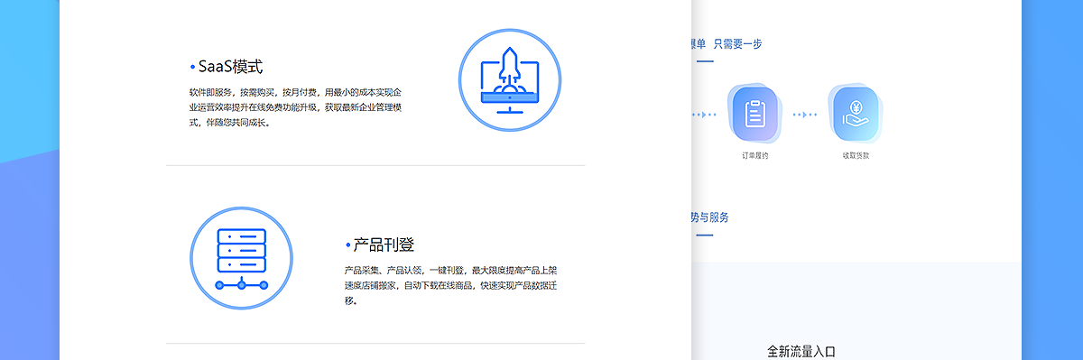Click the 只需要一步 heading text
The height and width of the screenshot is (360, 1083).
[738, 43]
